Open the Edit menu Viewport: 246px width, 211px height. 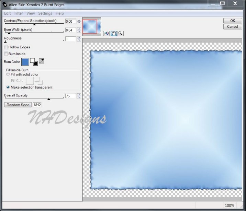tap(7, 13)
